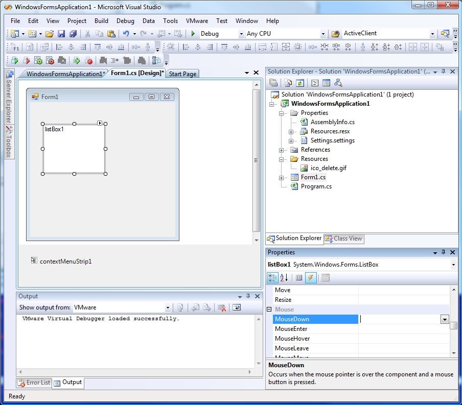Select Program.cs in Solution Explorer
Image resolution: width=462 pixels, height=405 pixels.
click(x=316, y=186)
